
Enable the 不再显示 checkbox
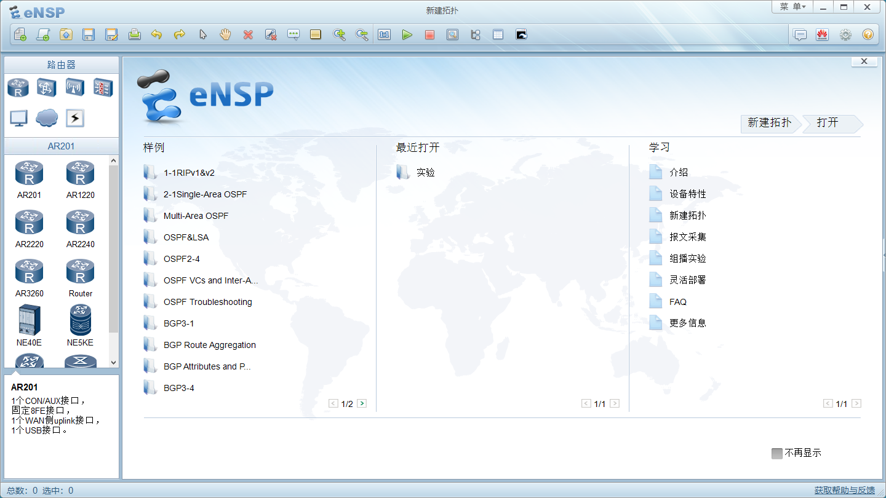(x=776, y=453)
